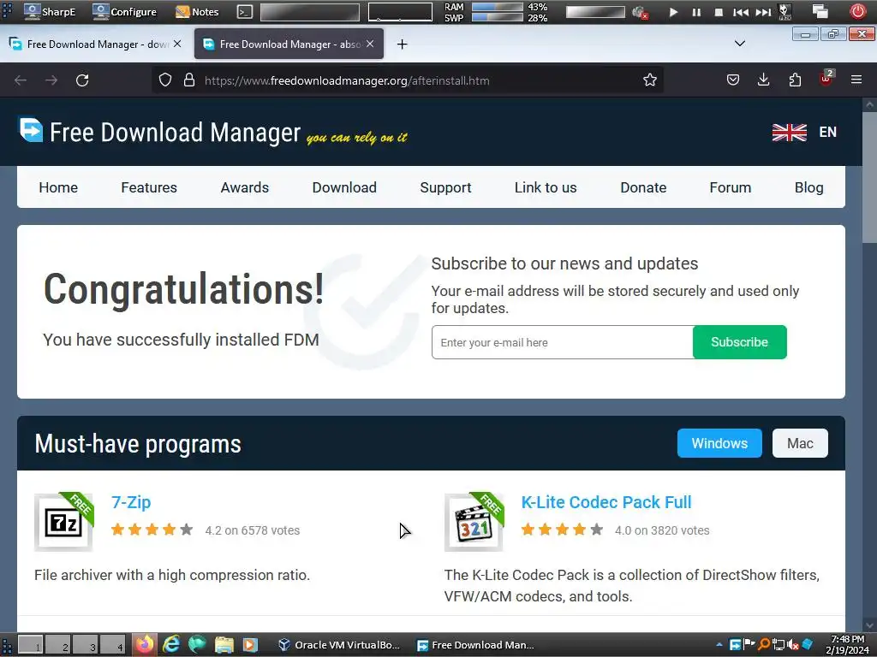This screenshot has width=877, height=657.
Task: Click the Stop media control
Action: 719,12
